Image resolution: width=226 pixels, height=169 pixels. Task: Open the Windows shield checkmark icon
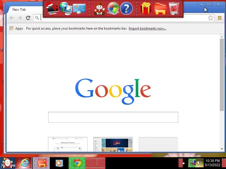click(113, 8)
